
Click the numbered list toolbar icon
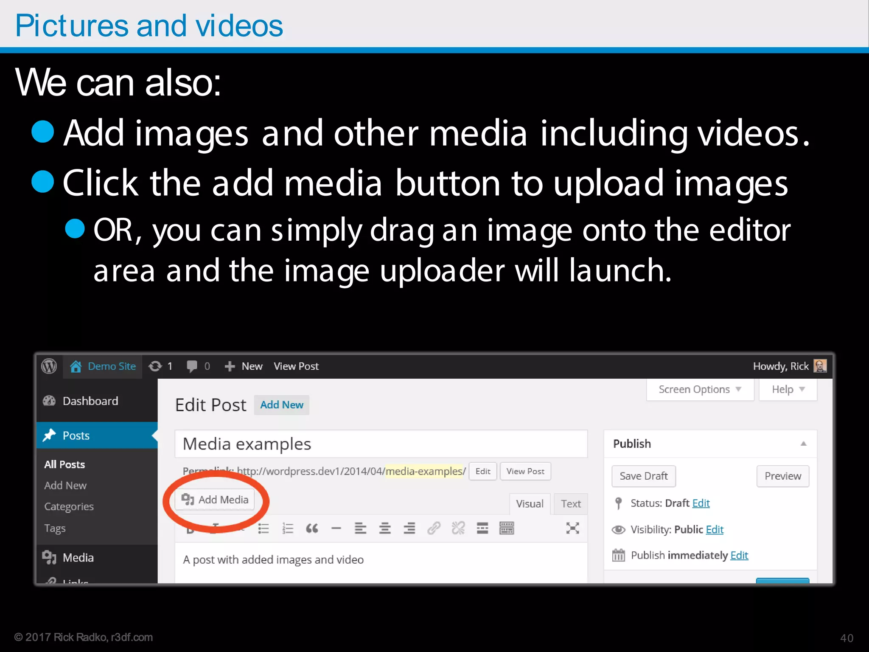click(x=288, y=528)
